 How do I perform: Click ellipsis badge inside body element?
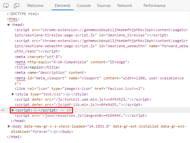tap(55, 132)
